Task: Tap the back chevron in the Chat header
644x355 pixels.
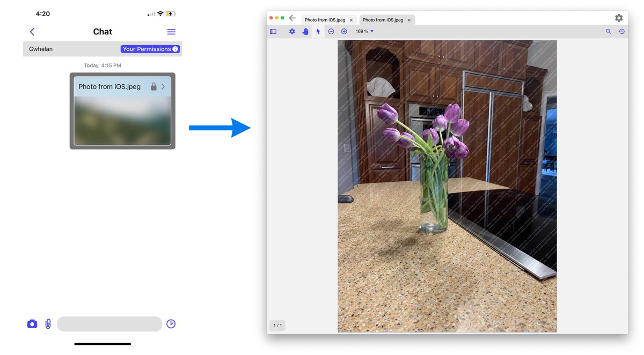Action: (x=32, y=32)
